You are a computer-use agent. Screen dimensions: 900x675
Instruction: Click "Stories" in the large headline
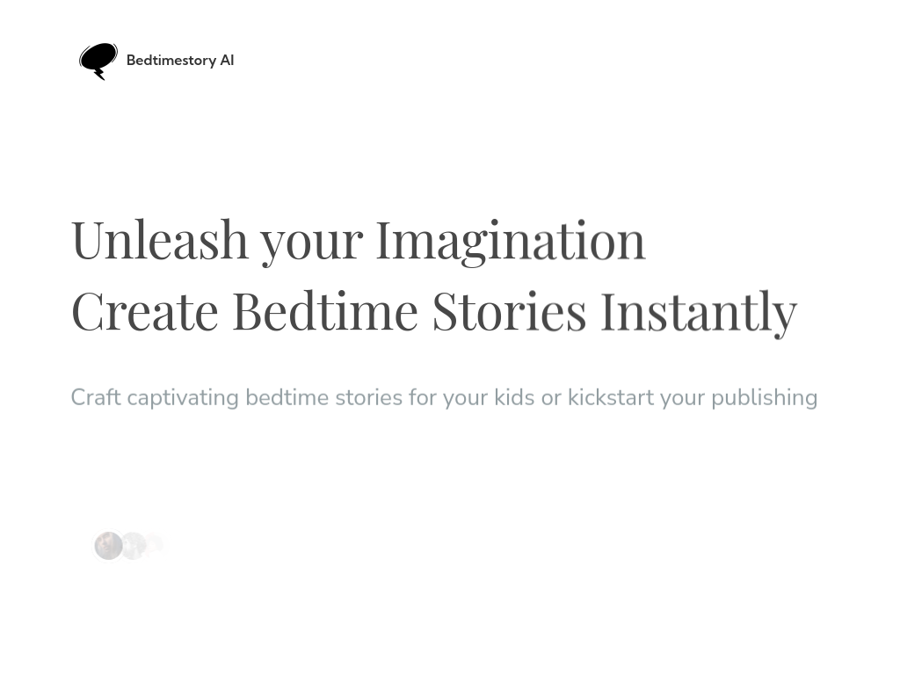pyautogui.click(x=508, y=310)
